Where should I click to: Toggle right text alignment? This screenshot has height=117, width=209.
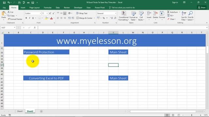(x=65, y=18)
